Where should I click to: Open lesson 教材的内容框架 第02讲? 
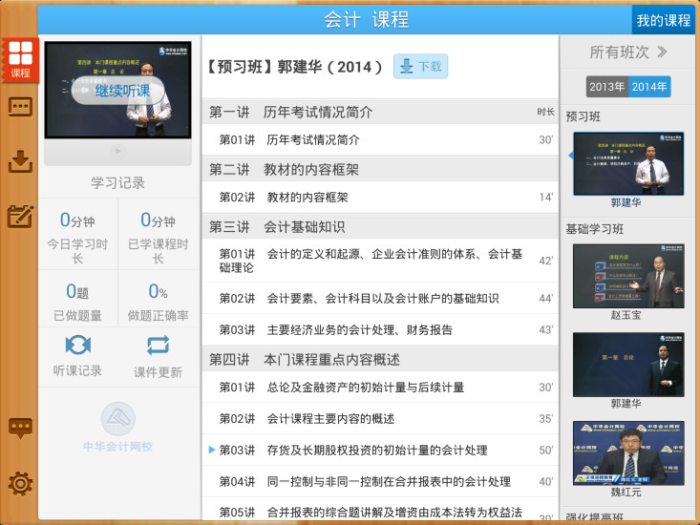coord(380,198)
